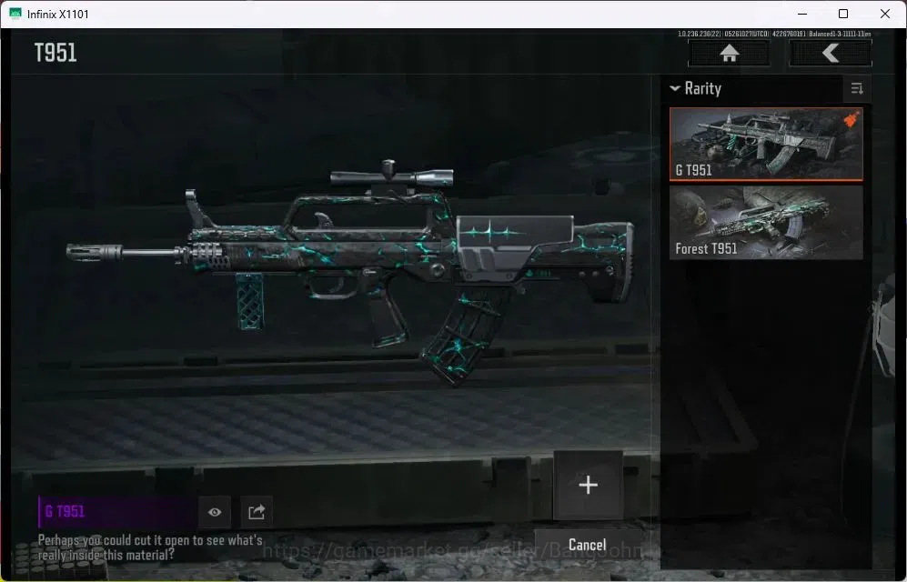Click the Infinix X1101 window app icon
Screen dimensions: 907x582
coord(15,14)
